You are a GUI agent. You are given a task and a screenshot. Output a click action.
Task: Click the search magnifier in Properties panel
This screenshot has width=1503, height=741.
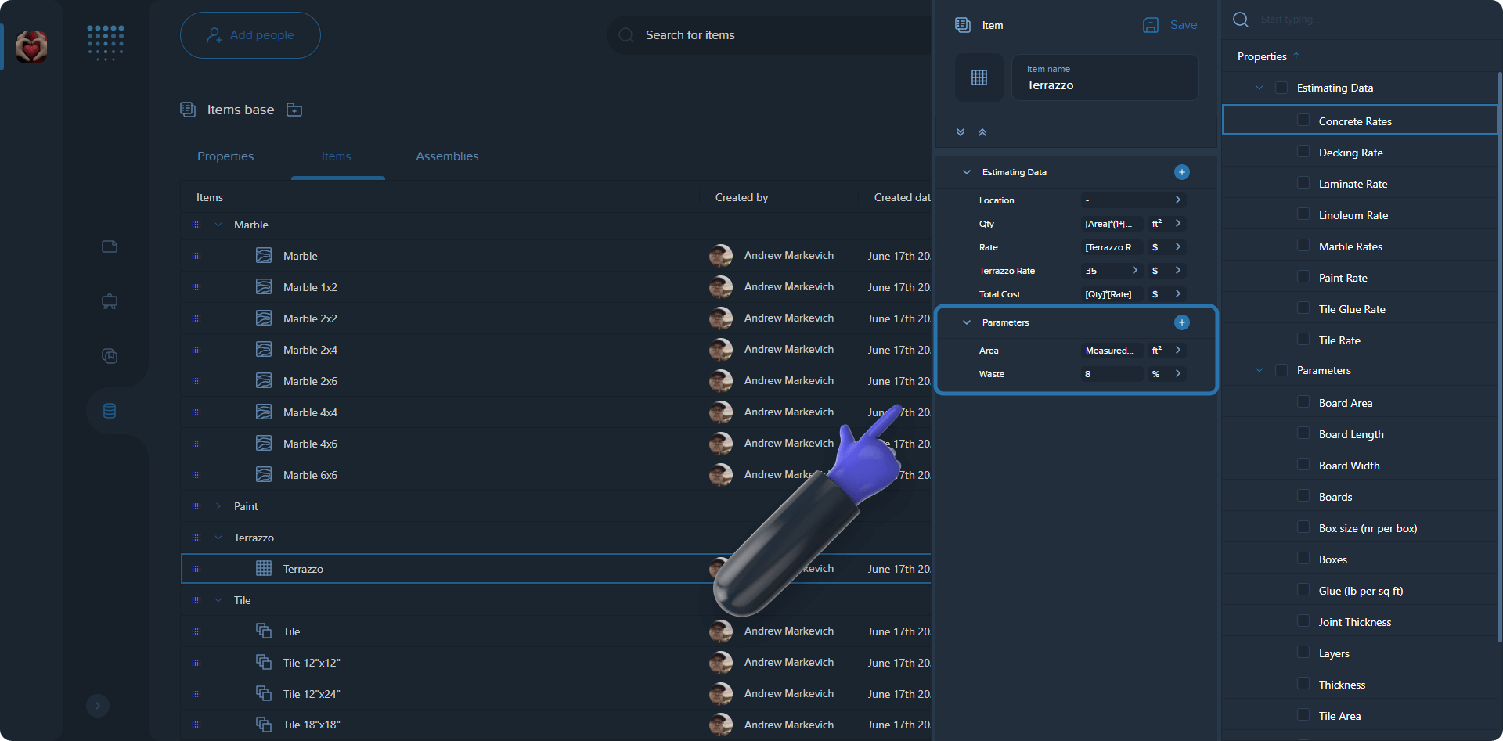pyautogui.click(x=1241, y=20)
